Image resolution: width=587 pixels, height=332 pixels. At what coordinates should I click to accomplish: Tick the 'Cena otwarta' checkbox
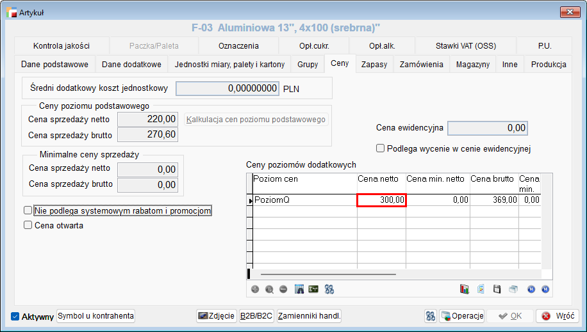[28, 225]
